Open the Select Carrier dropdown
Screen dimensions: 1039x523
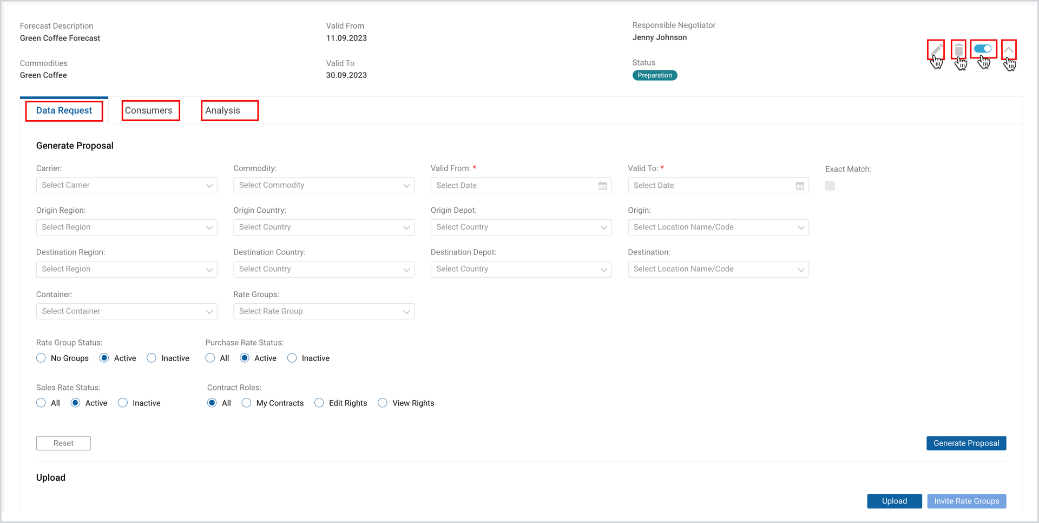127,185
